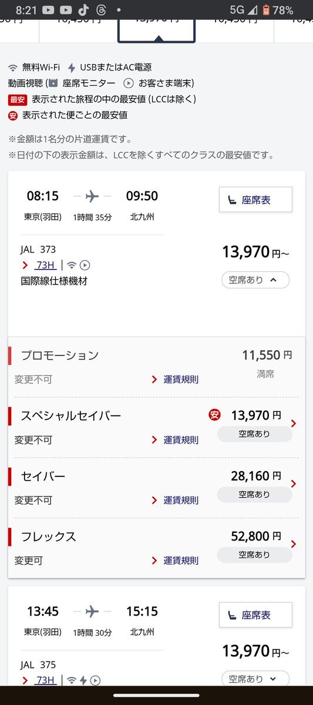Open 座席表 for JAL 375 flight
This screenshot has height=705, width=313.
pyautogui.click(x=255, y=615)
